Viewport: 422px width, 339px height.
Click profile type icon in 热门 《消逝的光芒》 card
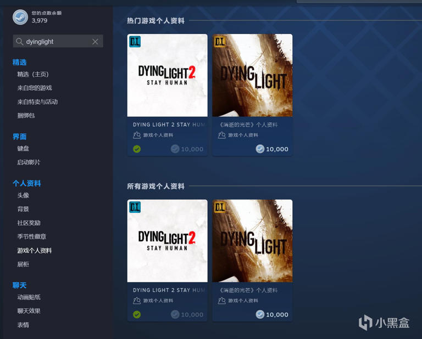click(x=222, y=135)
